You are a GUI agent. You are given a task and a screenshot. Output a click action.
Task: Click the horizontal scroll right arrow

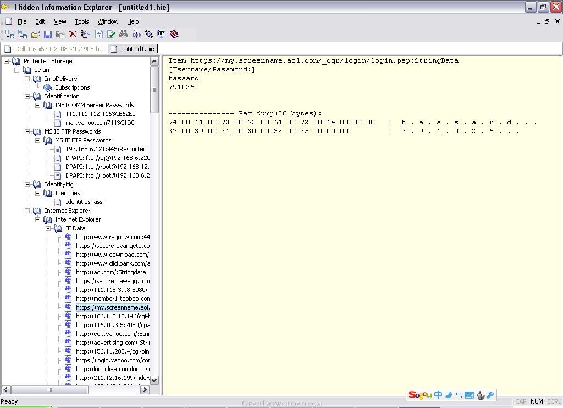click(145, 389)
